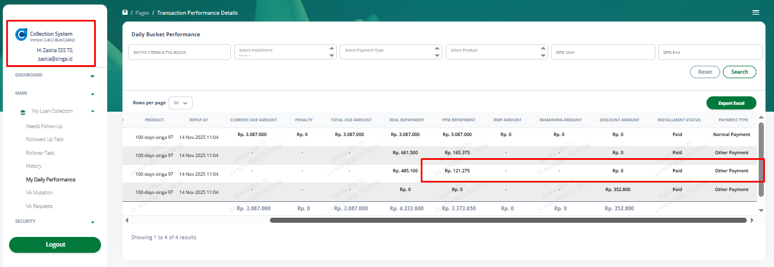The image size is (774, 267).
Task: Click the DPD End input field
Action: (710, 52)
